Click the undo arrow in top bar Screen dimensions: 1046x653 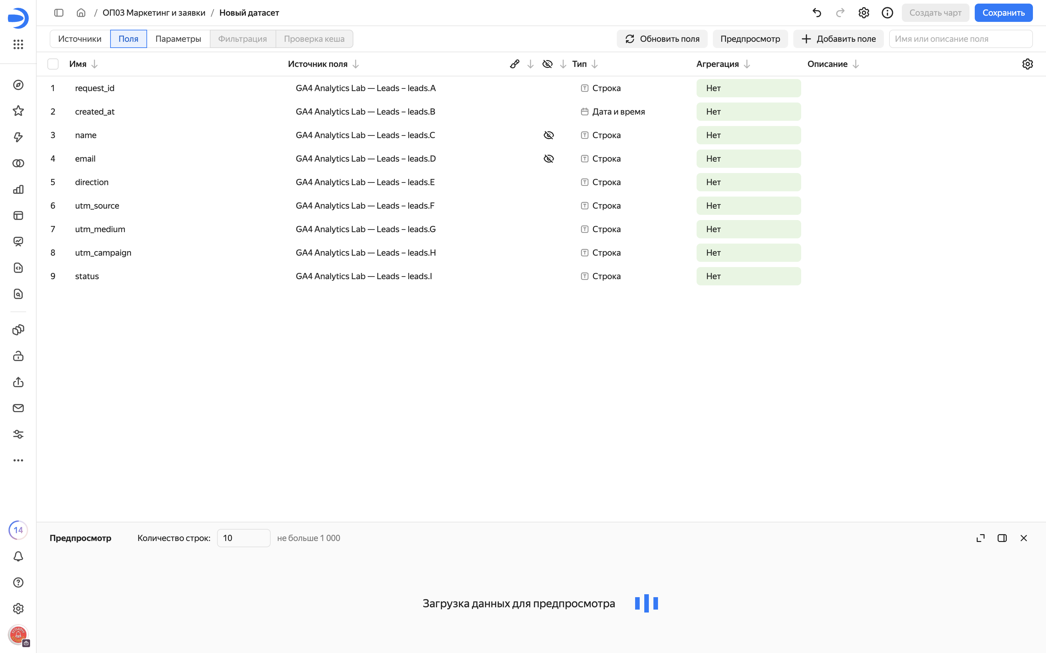[x=817, y=13]
